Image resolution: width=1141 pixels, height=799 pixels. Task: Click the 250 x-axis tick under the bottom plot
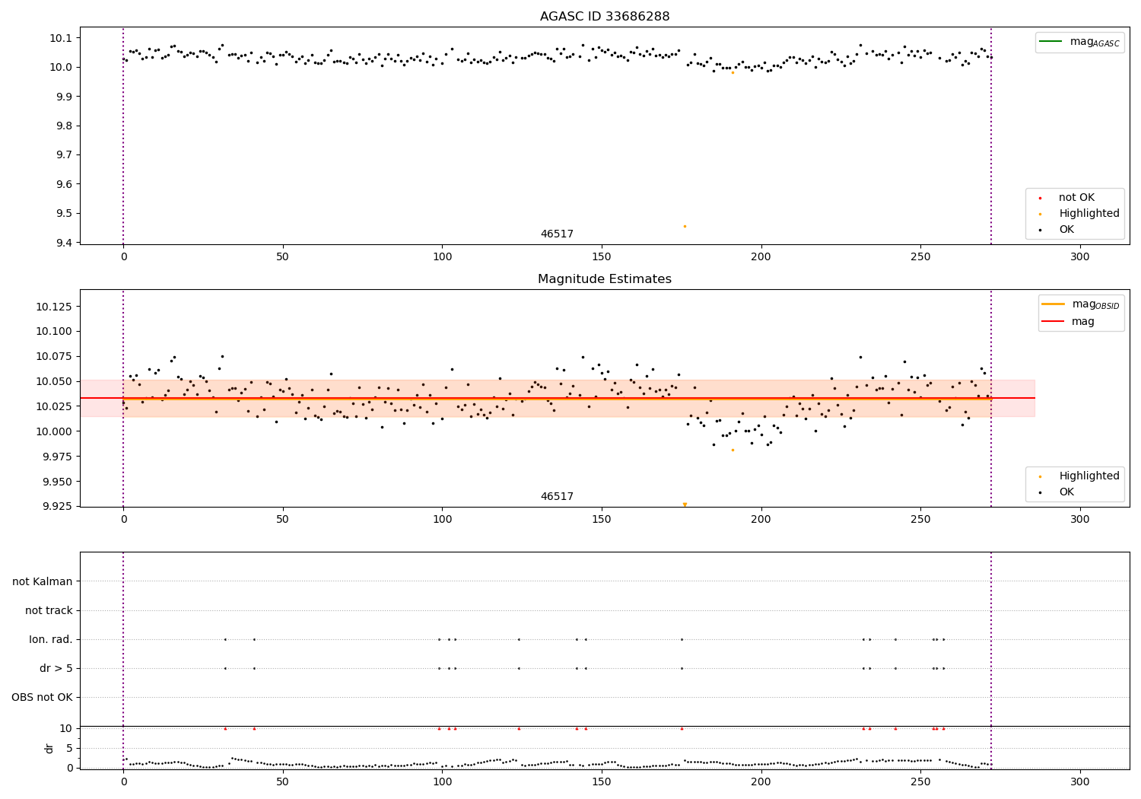(x=920, y=781)
